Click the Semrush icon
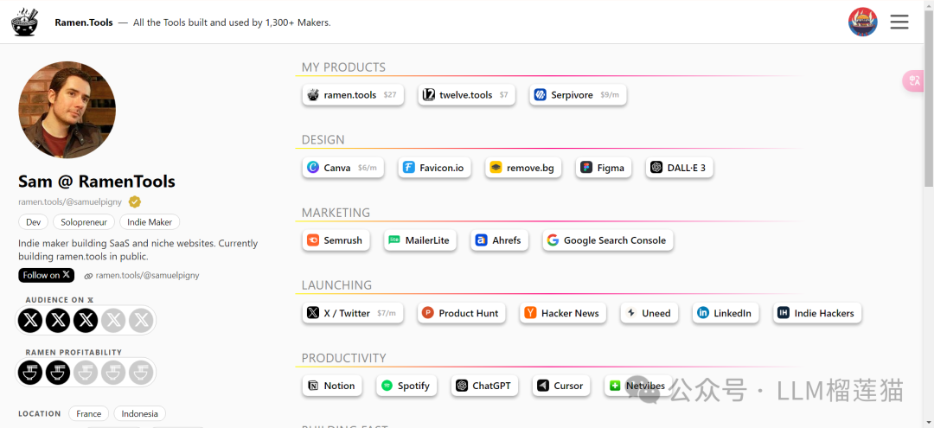Image resolution: width=934 pixels, height=428 pixels. point(313,240)
